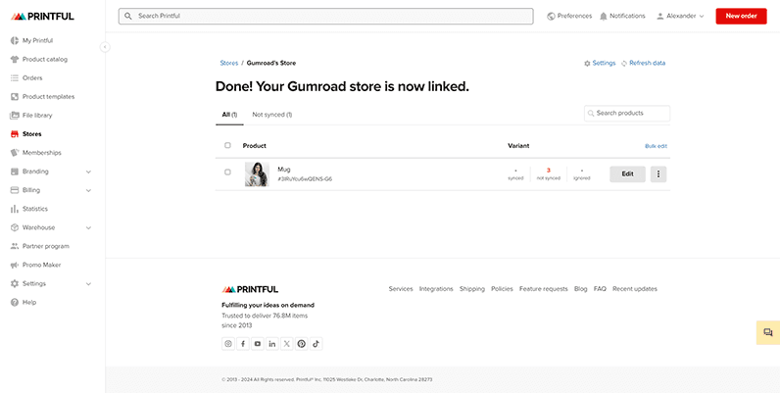Open Printful Pinterest footer icon

point(302,344)
